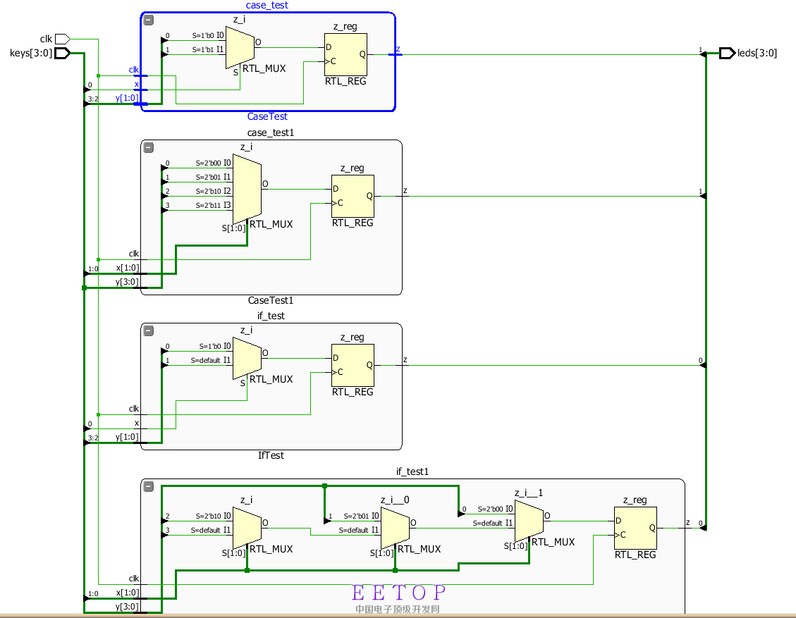Collapse the if_test module block
The image size is (796, 618).
click(x=149, y=330)
